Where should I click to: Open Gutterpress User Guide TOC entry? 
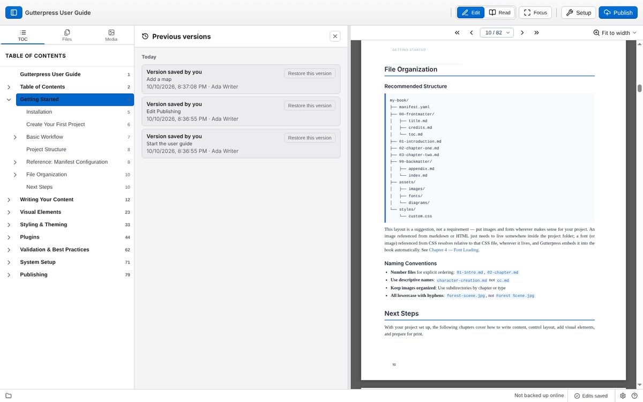[50, 75]
